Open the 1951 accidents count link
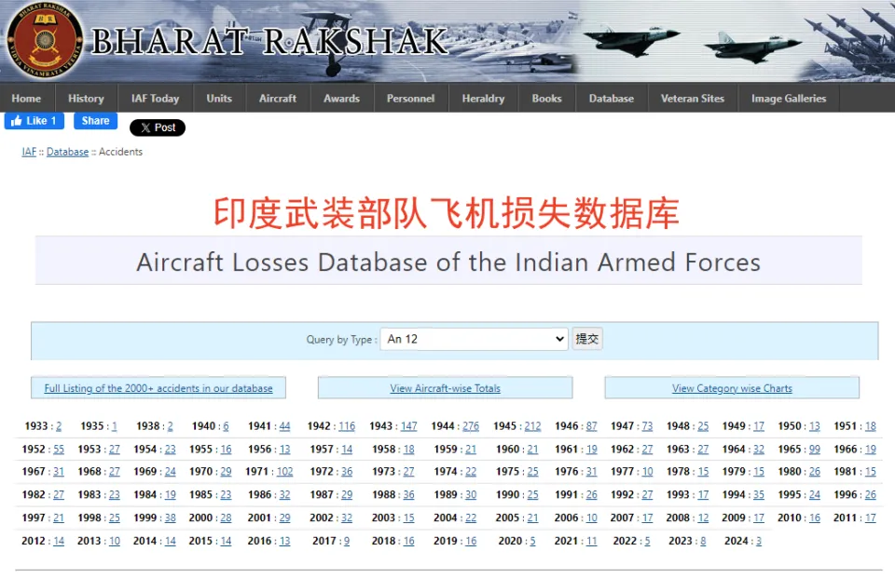 pos(871,426)
